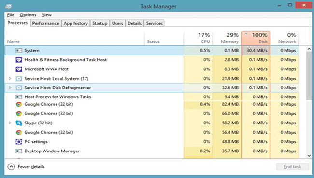This screenshot has height=178, width=314.
Task: Click the 0.2% CPU value
Action: [205, 151]
